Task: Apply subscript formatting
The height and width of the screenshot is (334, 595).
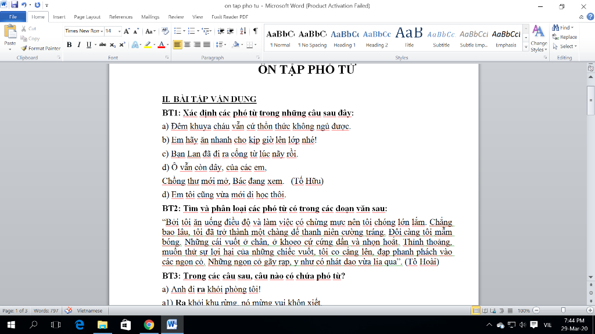Action: click(x=113, y=45)
